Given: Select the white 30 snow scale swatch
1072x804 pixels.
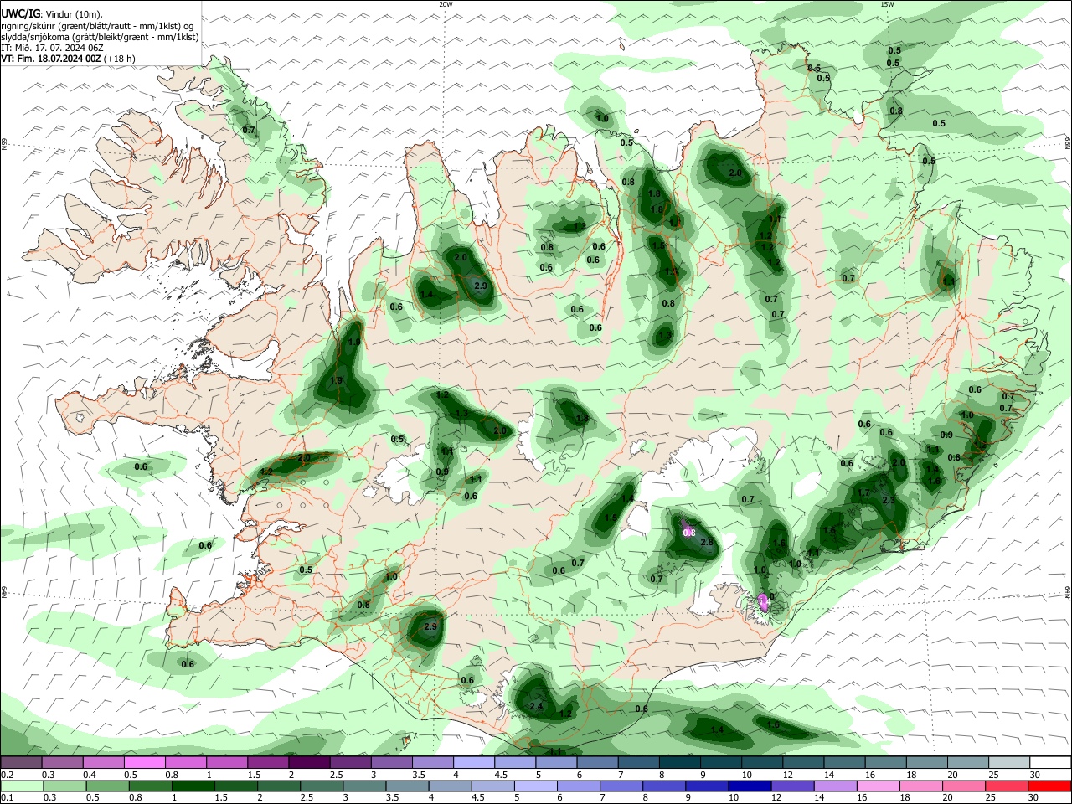Looking at the screenshot, I should click(1050, 763).
